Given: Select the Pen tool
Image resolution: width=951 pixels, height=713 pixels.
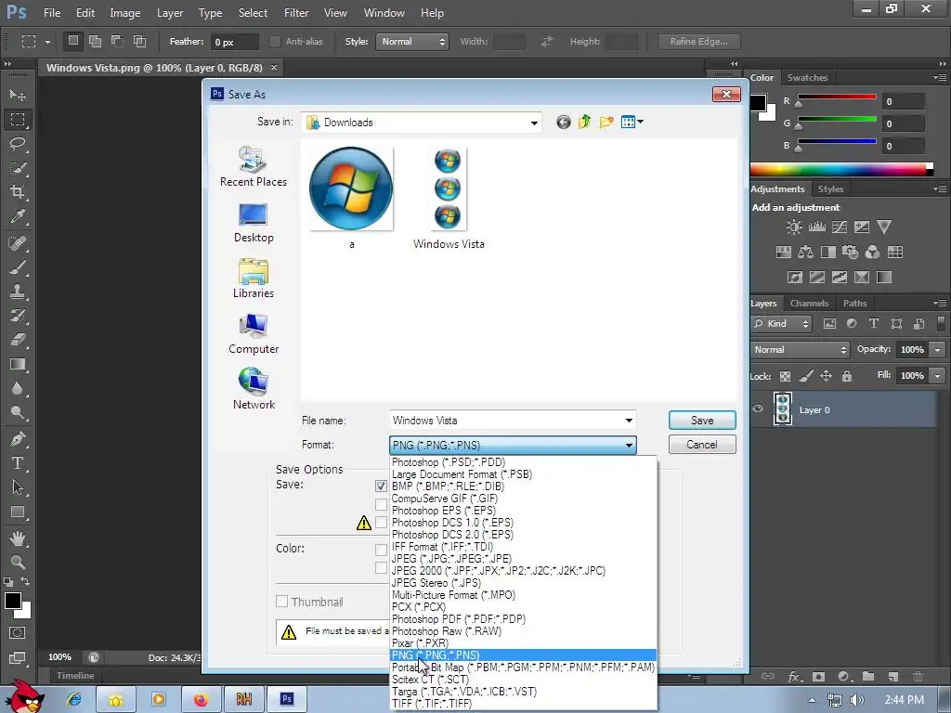Looking at the screenshot, I should click(x=18, y=438).
